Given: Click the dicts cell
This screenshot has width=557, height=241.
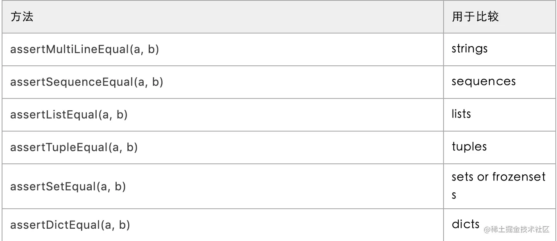Looking at the screenshot, I should click(x=500, y=225).
